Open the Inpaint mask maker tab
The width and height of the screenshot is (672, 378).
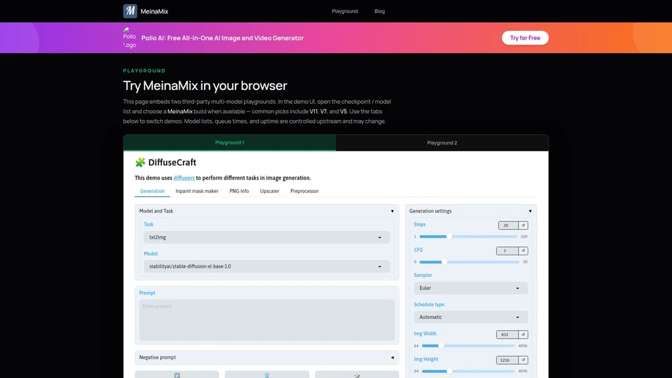pos(197,191)
